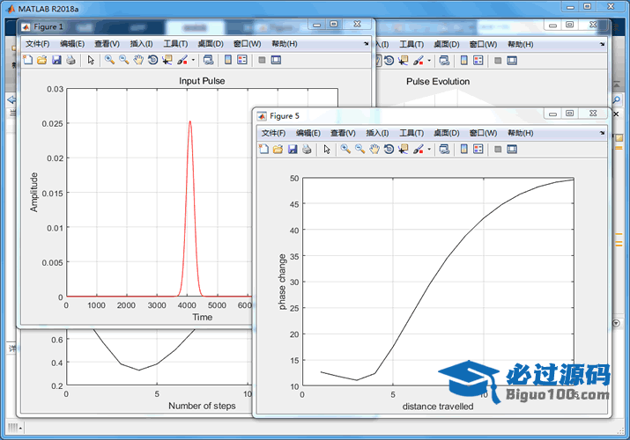Toggle Insert Legend in Figure 5 toolbar
This screenshot has width=630, height=440.
pyautogui.click(x=478, y=150)
